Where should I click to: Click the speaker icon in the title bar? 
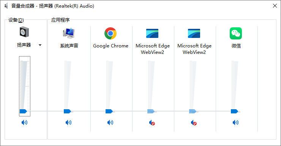click(x=6, y=6)
